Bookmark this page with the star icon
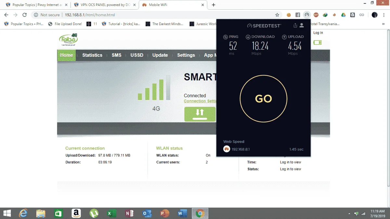Image resolution: width=390 pixels, height=219 pixels. [x=277, y=15]
